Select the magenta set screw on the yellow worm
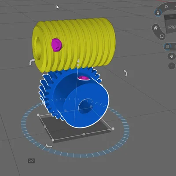This screenshot has height=176, width=176. [57, 45]
